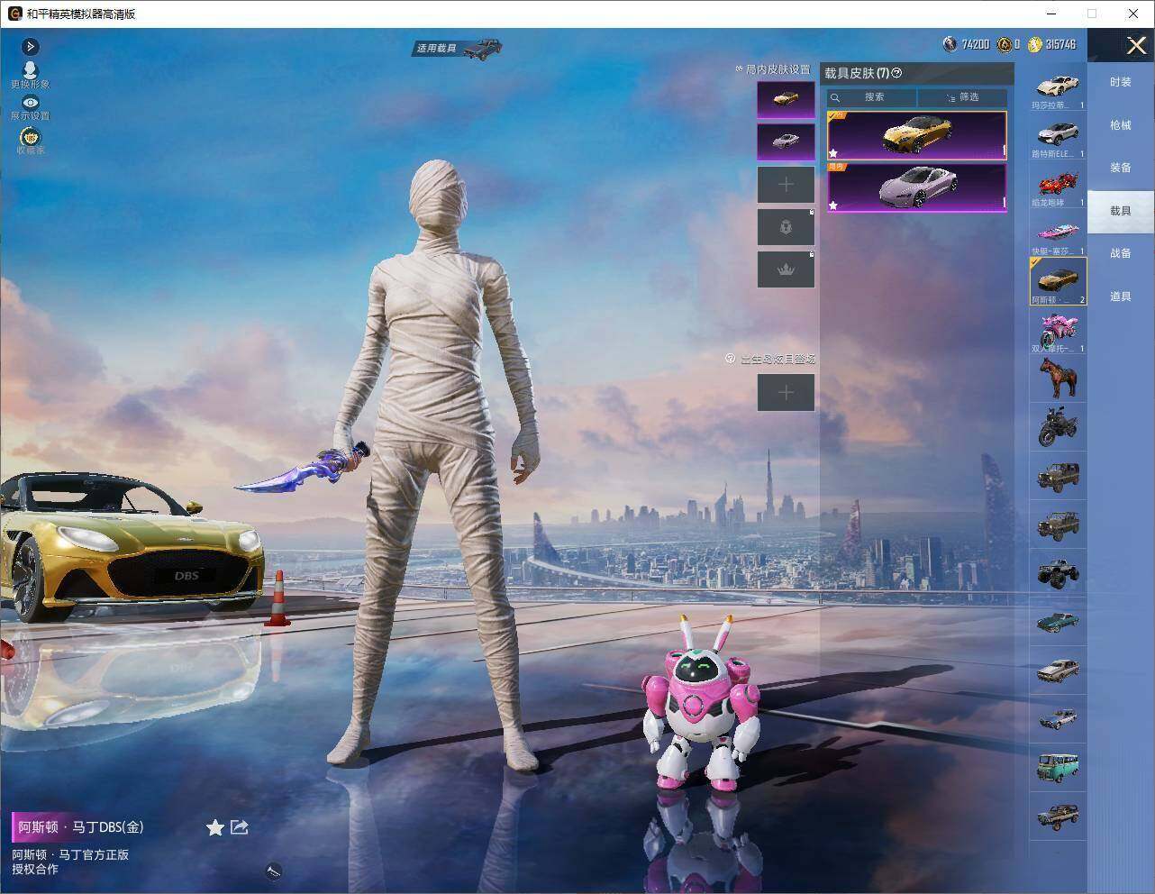The height and width of the screenshot is (894, 1155).
Task: Click first in-game skin slot with gold car
Action: click(786, 100)
